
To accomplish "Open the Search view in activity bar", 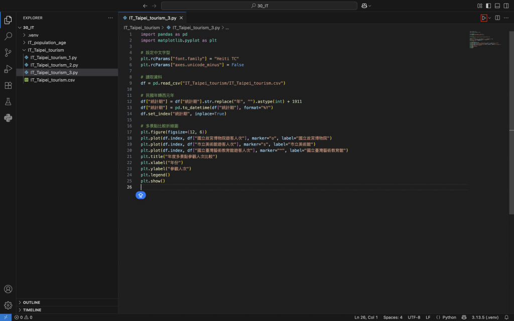I will [8, 36].
